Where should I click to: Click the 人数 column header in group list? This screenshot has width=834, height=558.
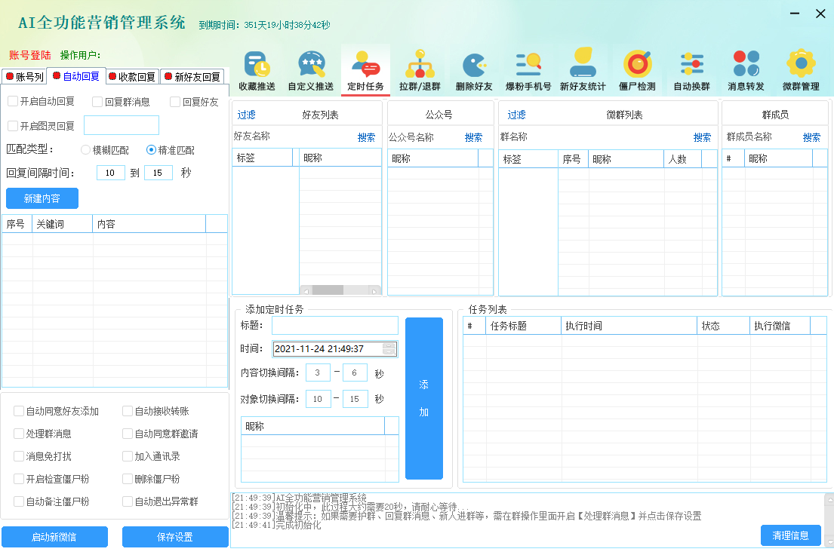point(682,159)
